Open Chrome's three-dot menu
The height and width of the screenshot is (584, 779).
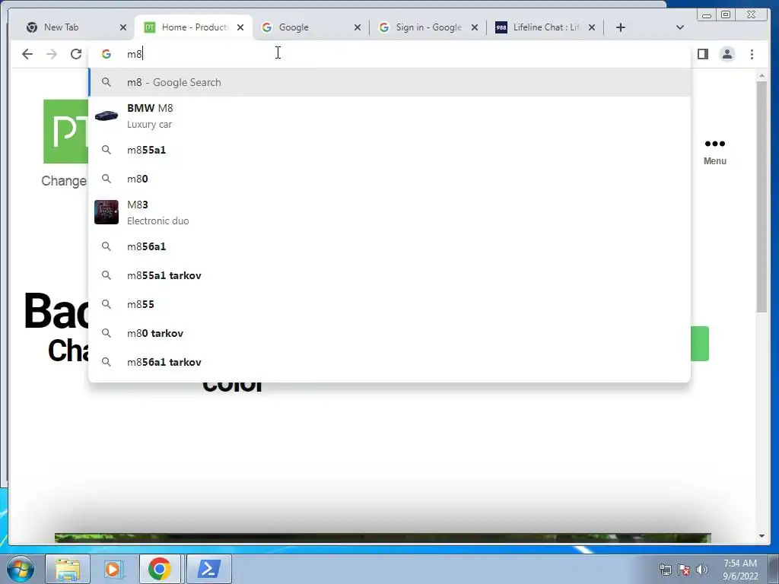pos(752,54)
